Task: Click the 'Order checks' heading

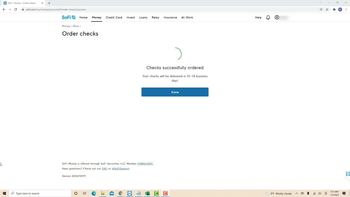Action: (80, 34)
